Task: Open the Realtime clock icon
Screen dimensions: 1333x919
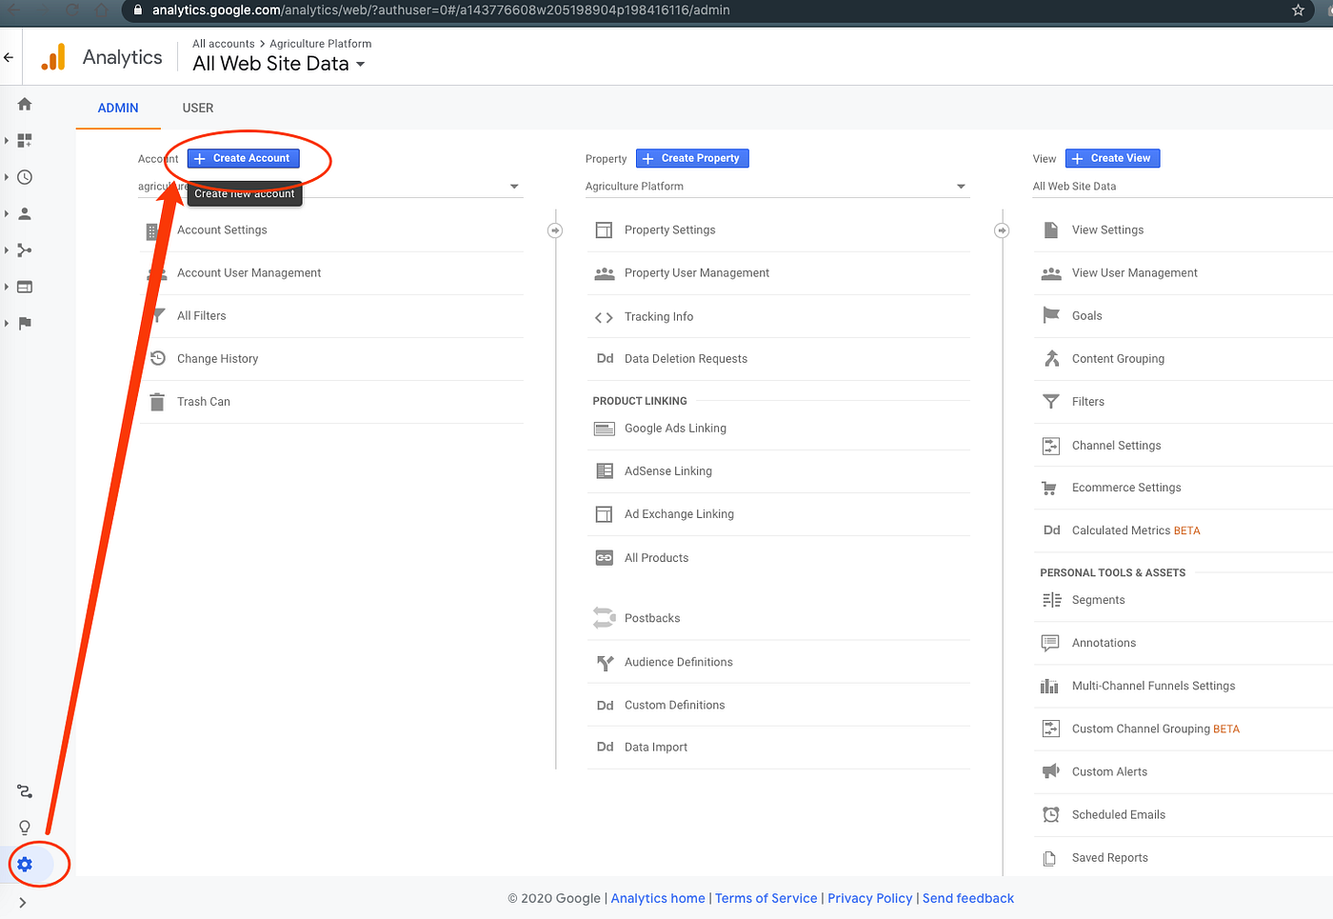Action: (x=25, y=177)
